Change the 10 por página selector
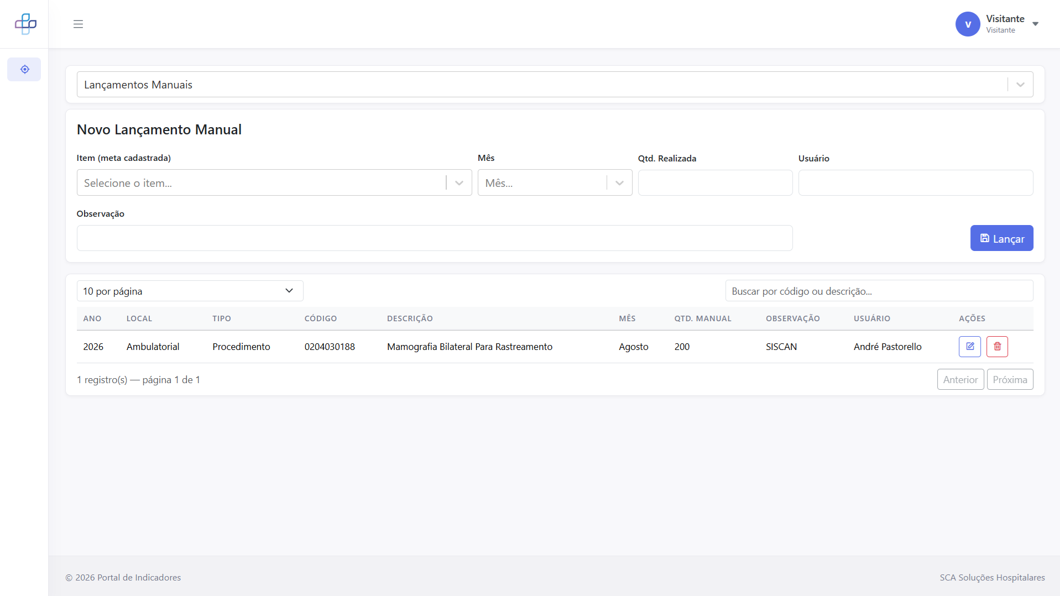 point(190,291)
